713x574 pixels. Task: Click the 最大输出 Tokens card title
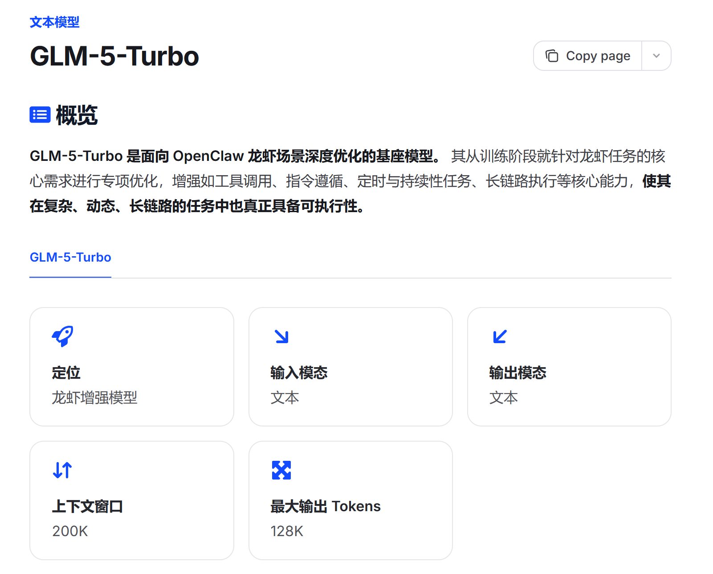click(x=326, y=506)
